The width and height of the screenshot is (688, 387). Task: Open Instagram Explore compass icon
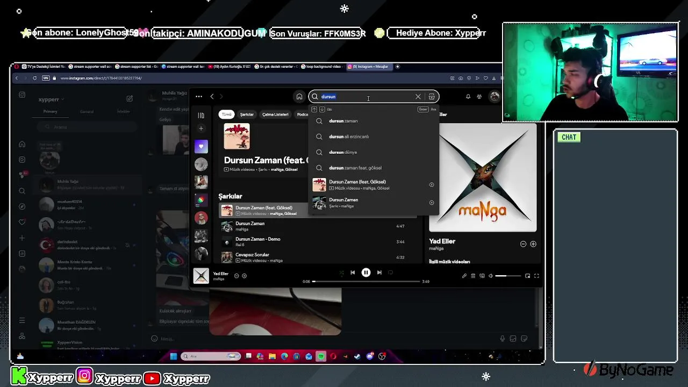(x=22, y=206)
